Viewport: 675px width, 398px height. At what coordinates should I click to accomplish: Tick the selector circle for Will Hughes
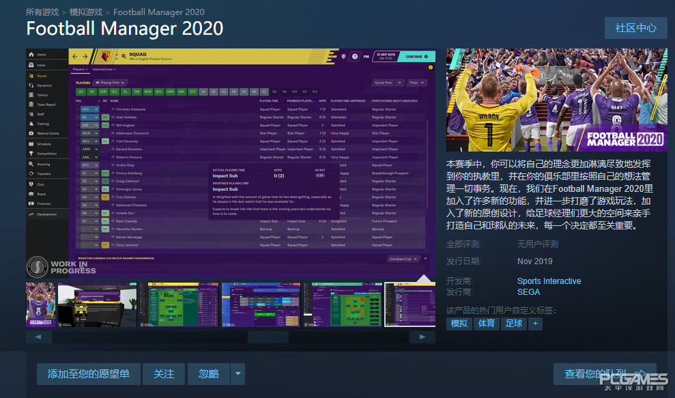(x=78, y=126)
